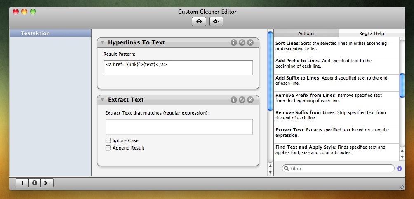Screen dimensions: 414x199
Task: Enable the Ignore Case checkbox
Action: 108,140
